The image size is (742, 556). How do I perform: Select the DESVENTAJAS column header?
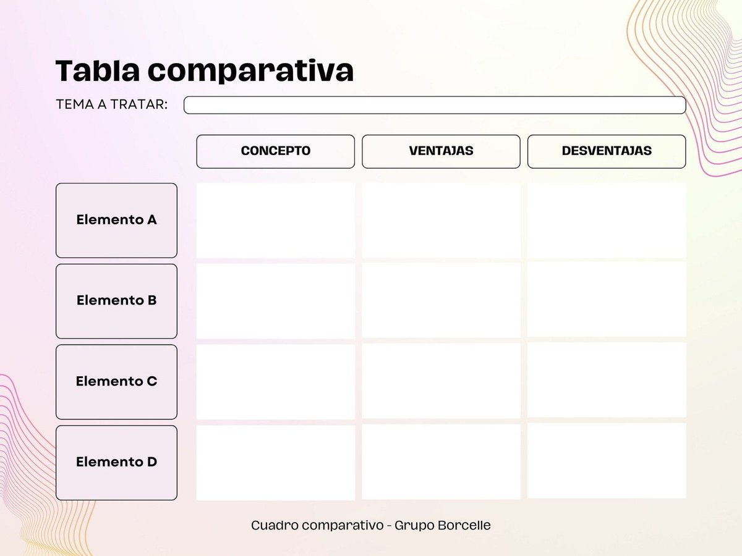pyautogui.click(x=607, y=151)
